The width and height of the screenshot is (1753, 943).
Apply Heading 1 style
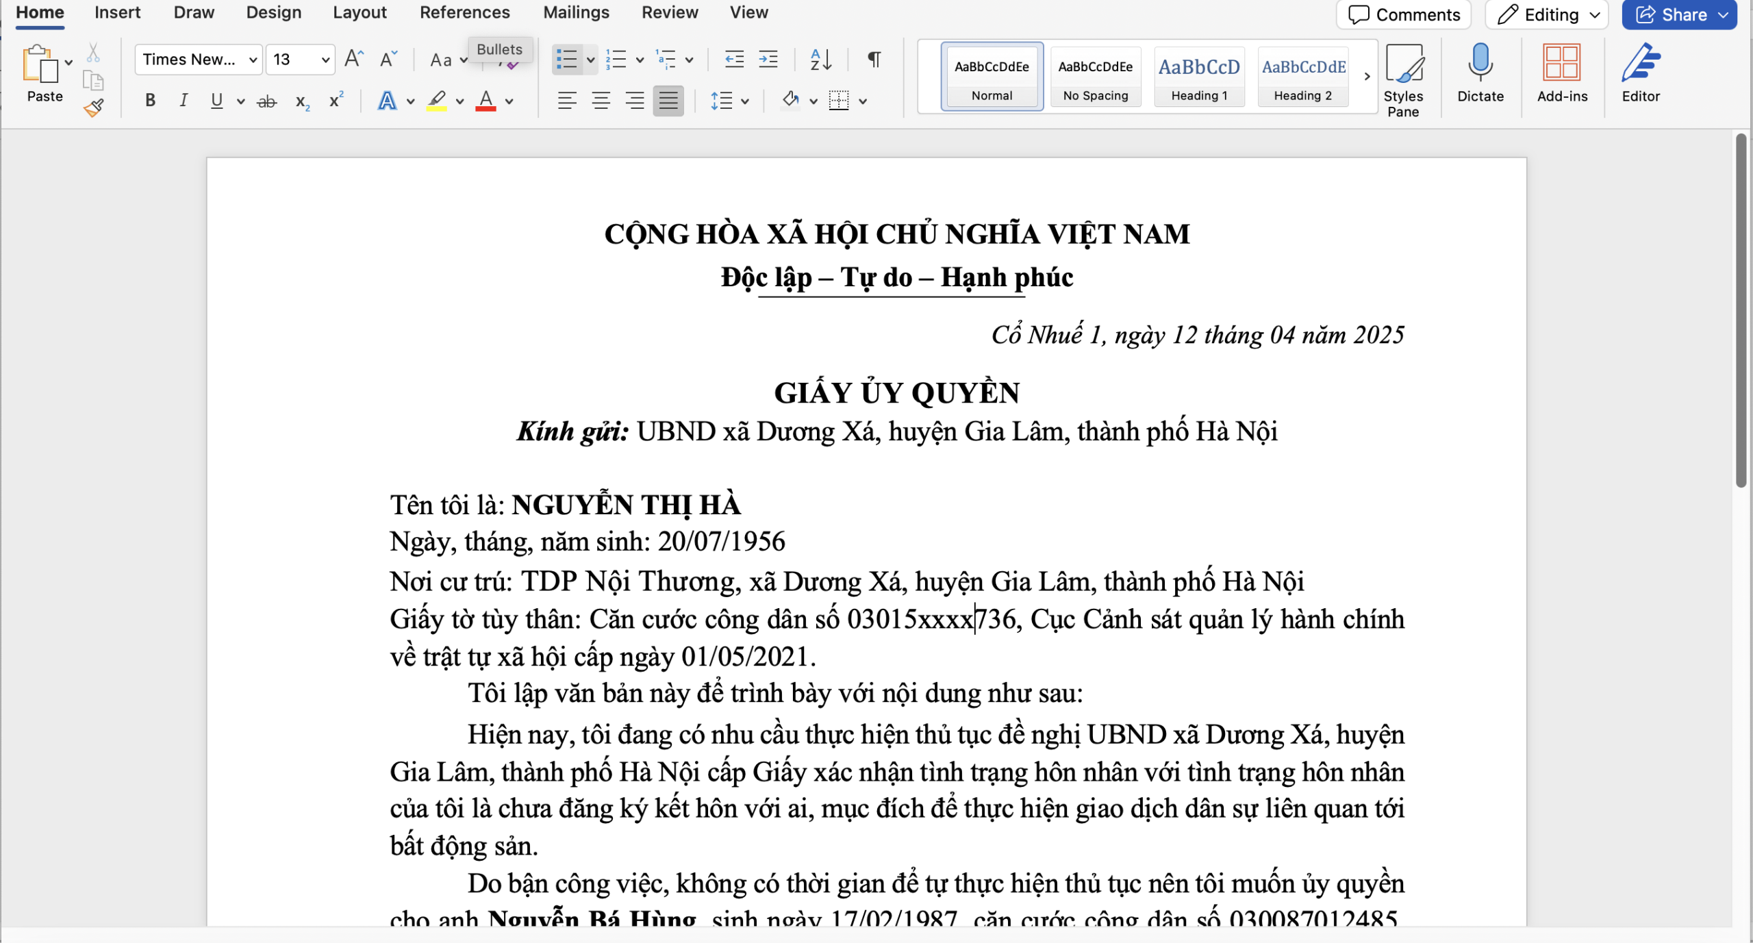1199,76
